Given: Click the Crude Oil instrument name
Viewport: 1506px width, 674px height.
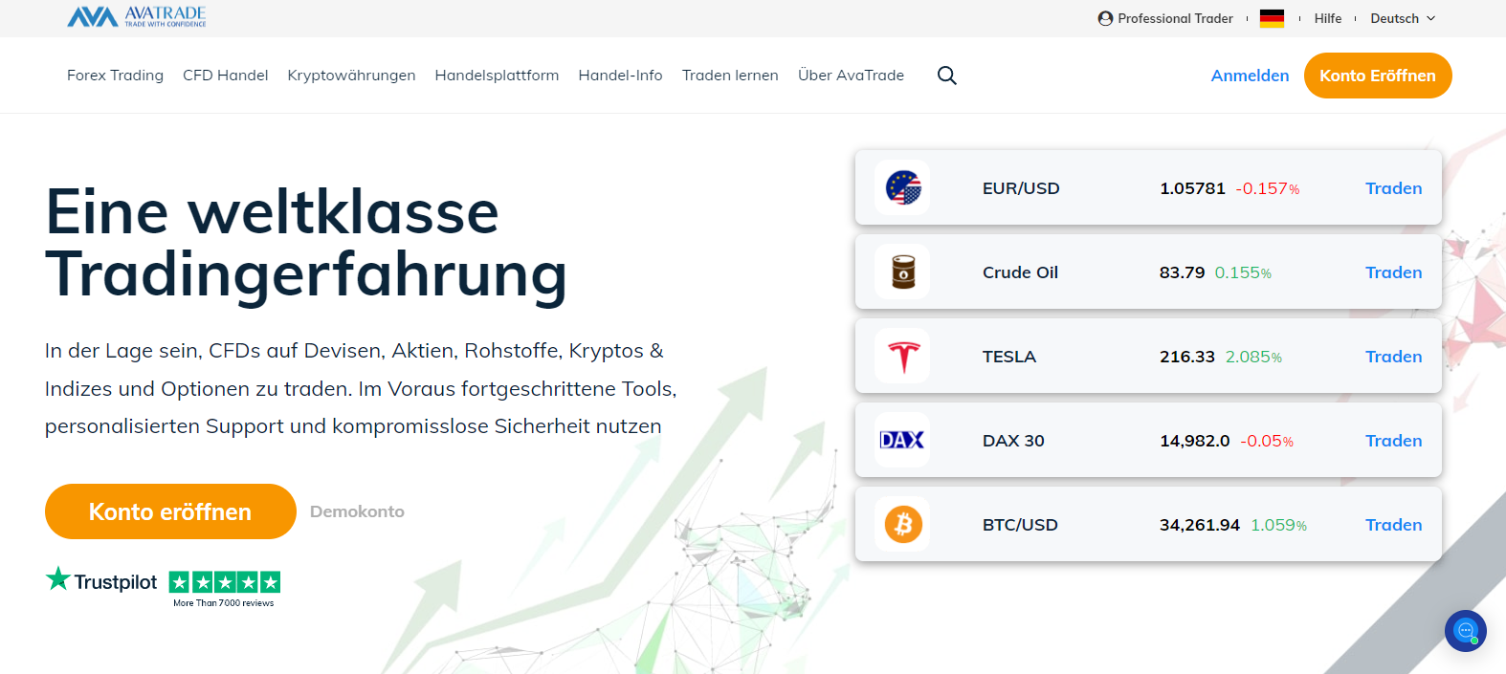Looking at the screenshot, I should [1020, 272].
